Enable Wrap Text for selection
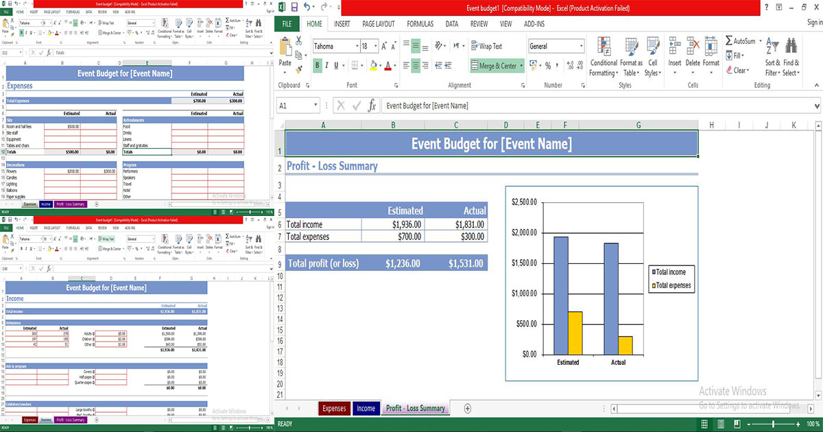The image size is (823, 432). pos(490,46)
